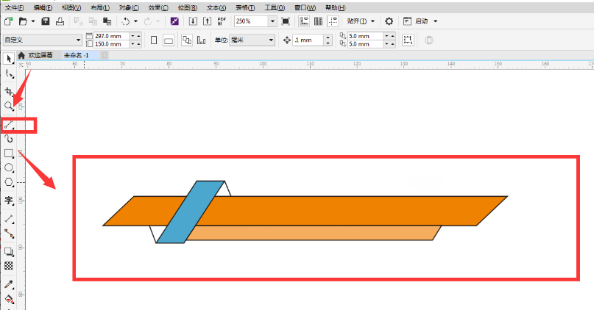This screenshot has width=594, height=310.
Task: Select the Polygon tool
Action: tap(9, 182)
